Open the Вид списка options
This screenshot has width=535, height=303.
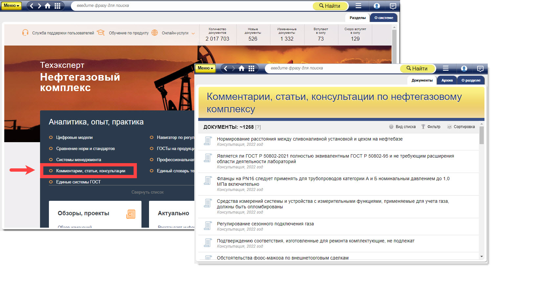(x=402, y=127)
